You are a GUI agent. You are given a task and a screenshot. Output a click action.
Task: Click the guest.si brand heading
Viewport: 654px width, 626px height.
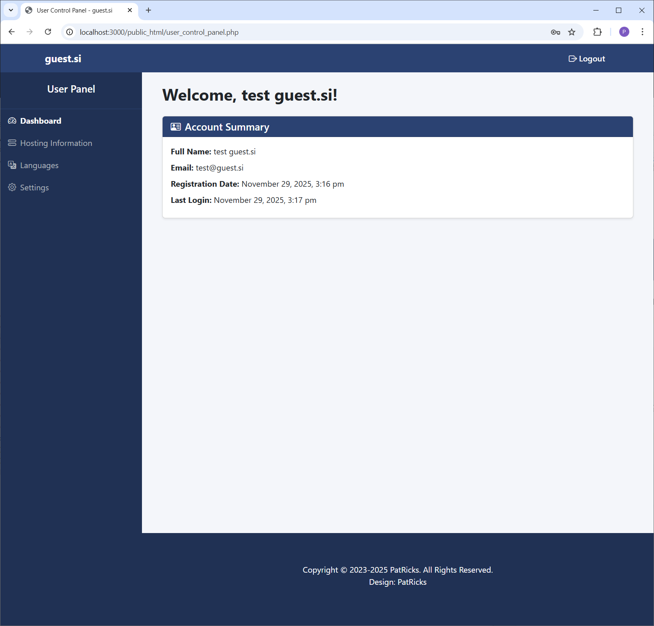(x=63, y=58)
